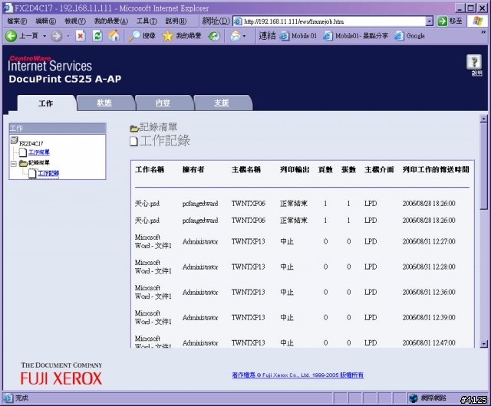This screenshot has width=491, height=406.
Task: Switch to the 支援 tab
Action: coord(222,103)
